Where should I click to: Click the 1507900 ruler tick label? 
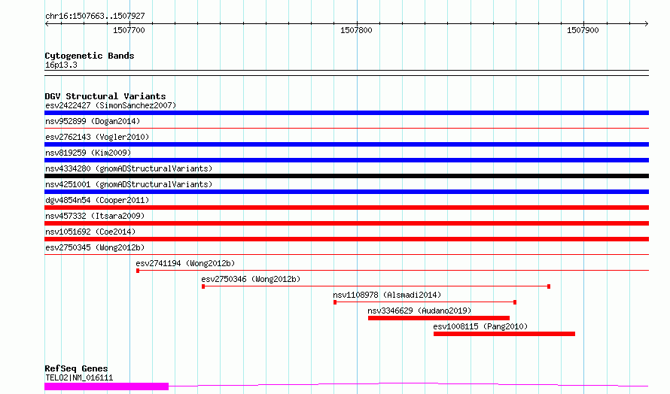click(583, 30)
